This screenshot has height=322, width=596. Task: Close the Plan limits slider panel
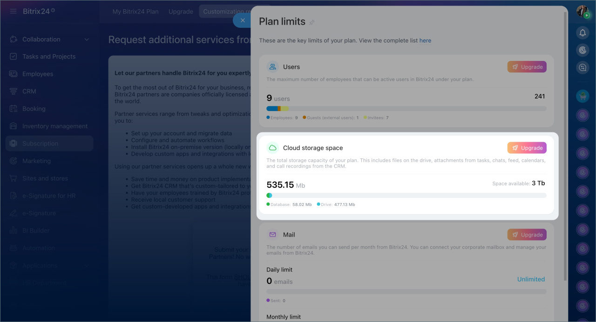[x=242, y=20]
